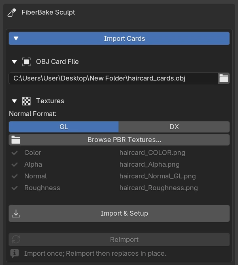This screenshot has height=265, width=238.
Task: Click the Color row checkmark
Action: (15, 153)
